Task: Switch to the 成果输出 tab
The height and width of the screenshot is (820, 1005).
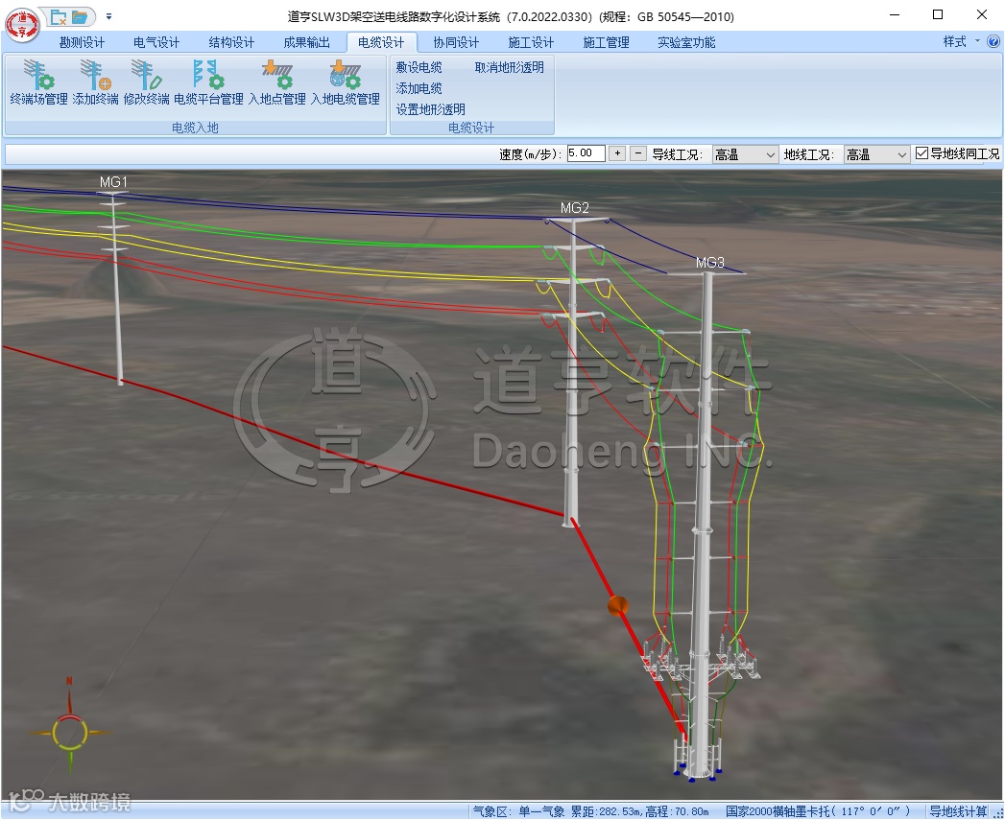Action: pos(306,42)
